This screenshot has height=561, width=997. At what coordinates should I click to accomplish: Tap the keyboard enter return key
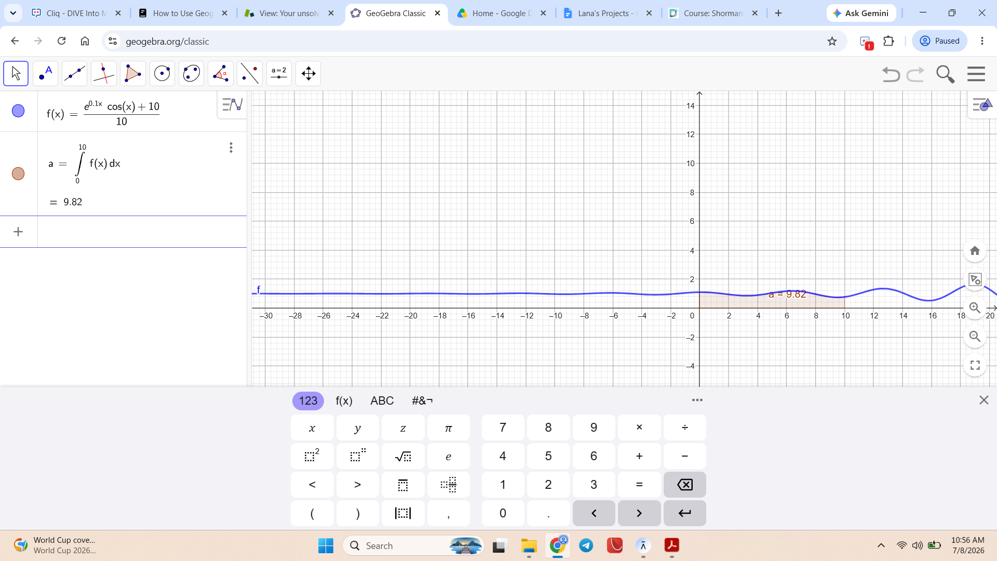[x=685, y=513]
